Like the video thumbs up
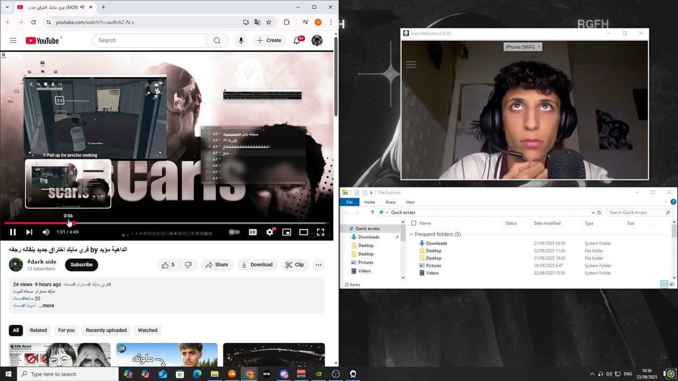 168,265
